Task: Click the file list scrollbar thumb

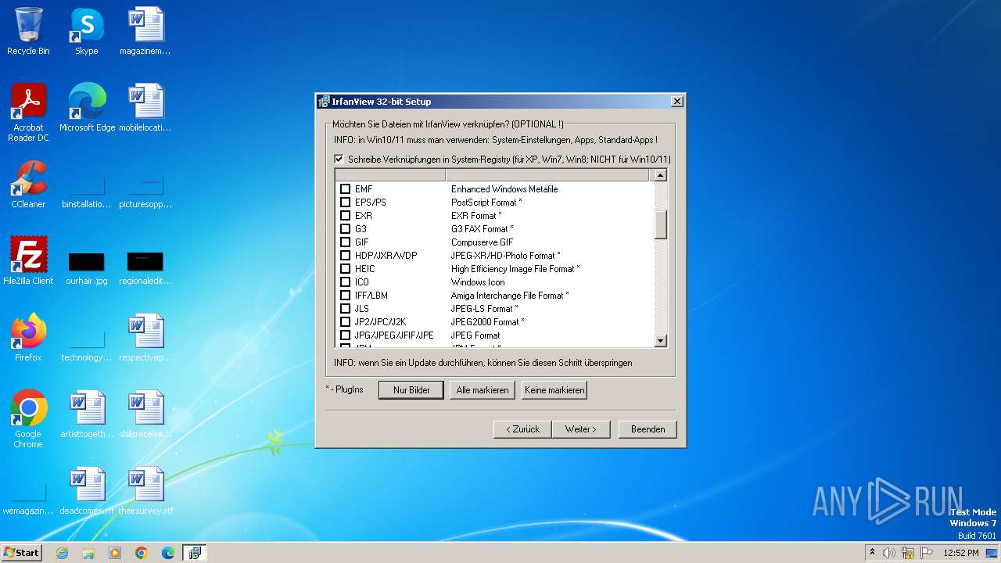Action: click(661, 224)
